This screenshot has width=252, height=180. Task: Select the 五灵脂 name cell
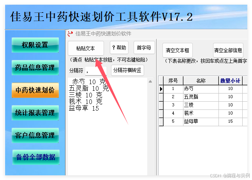pos(201,97)
